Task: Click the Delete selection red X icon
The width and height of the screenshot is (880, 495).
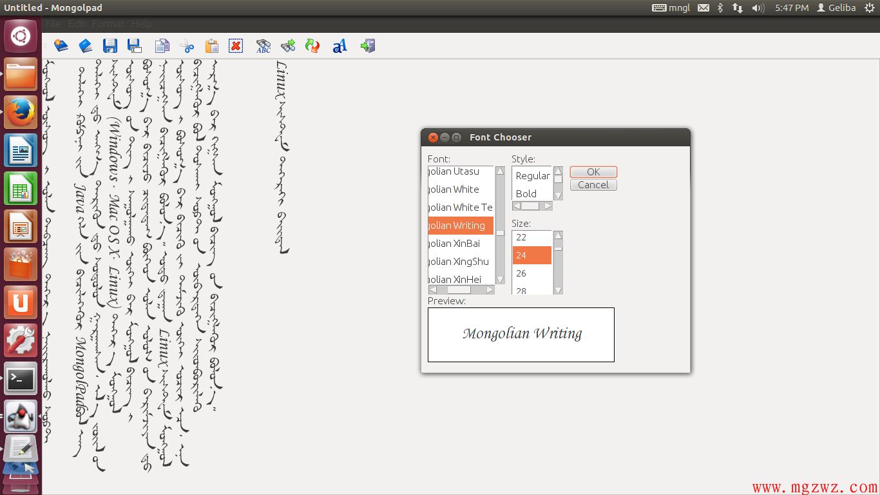Action: click(x=236, y=46)
